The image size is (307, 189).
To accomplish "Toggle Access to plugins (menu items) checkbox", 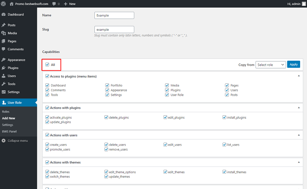I will (47, 76).
